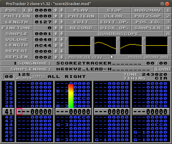
Task: Select previous SAMPLE with down arrow
Action: (62, 34)
